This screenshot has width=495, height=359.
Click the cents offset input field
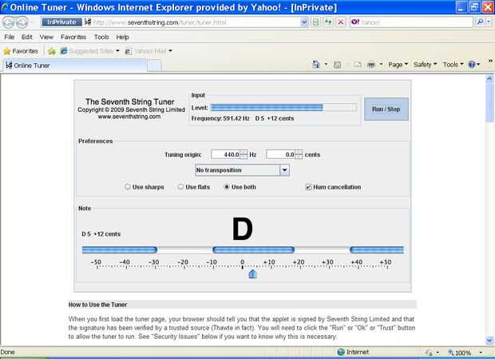[x=281, y=154]
